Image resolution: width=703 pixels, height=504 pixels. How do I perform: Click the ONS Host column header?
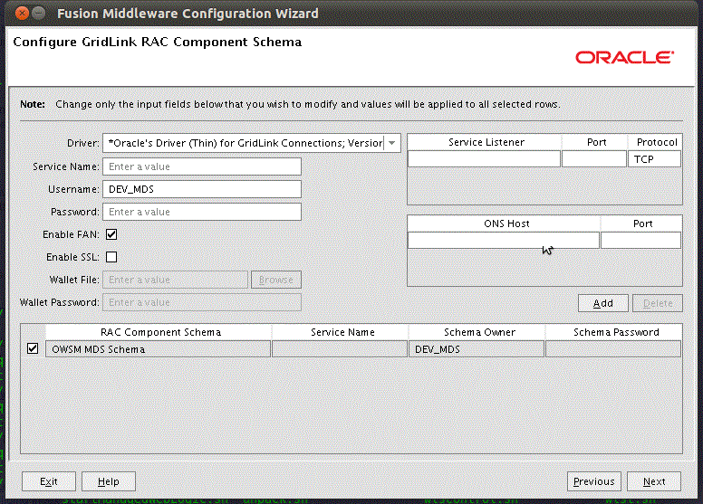[x=505, y=223]
